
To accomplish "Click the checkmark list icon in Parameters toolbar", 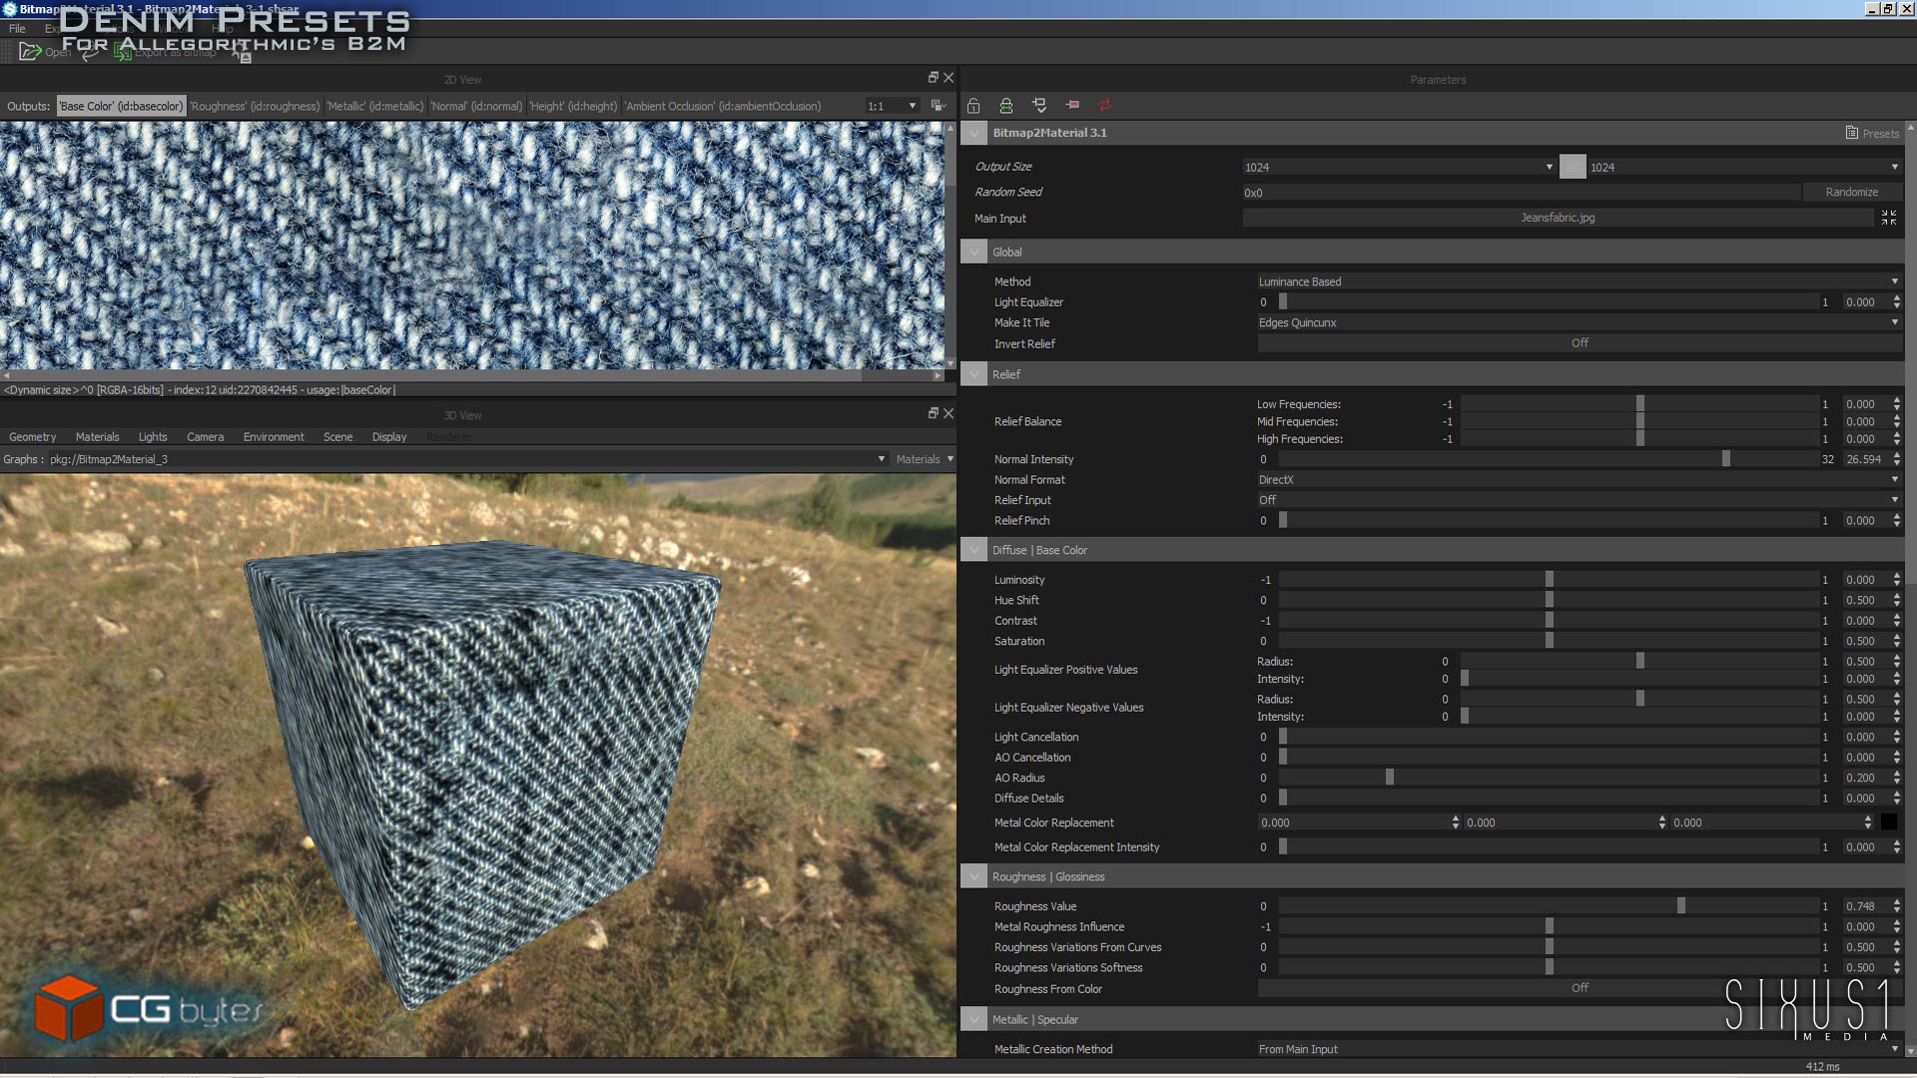I will 1039,105.
